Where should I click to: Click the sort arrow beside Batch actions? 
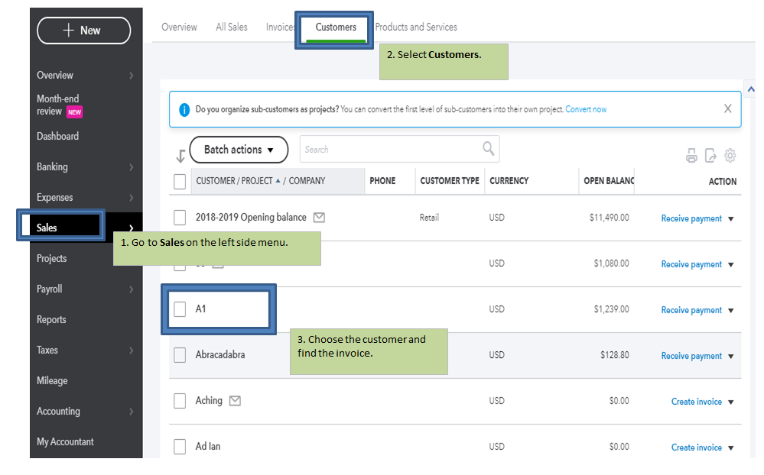coord(180,156)
